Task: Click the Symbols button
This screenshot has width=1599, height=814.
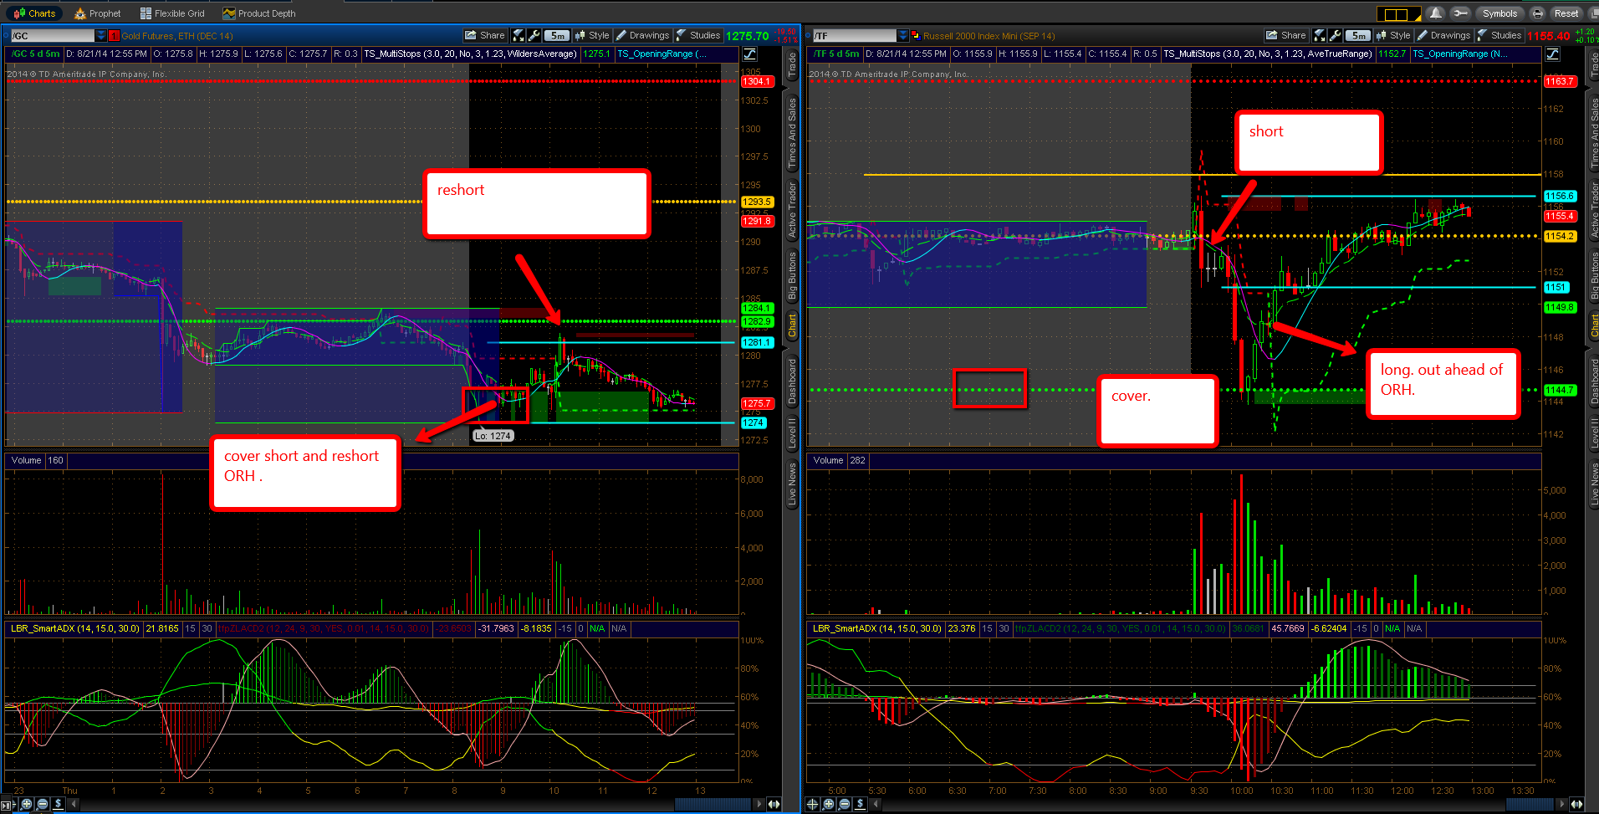Action: (1499, 13)
